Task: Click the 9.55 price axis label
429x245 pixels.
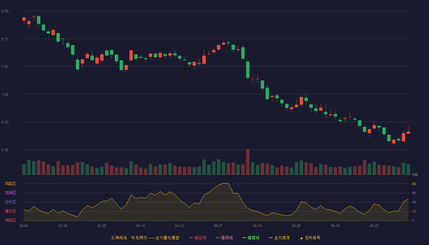Action: [x=5, y=11]
